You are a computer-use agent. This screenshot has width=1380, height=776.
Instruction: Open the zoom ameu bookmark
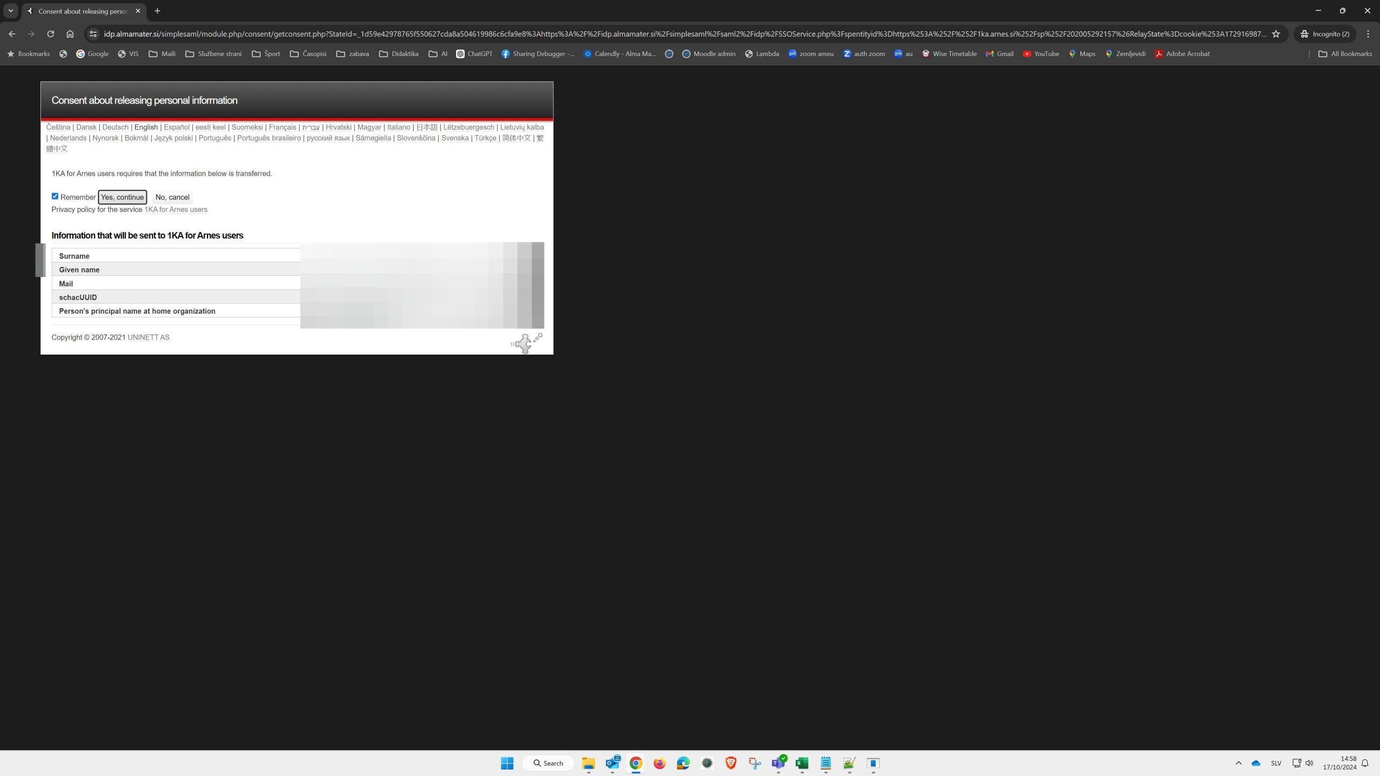click(x=811, y=54)
